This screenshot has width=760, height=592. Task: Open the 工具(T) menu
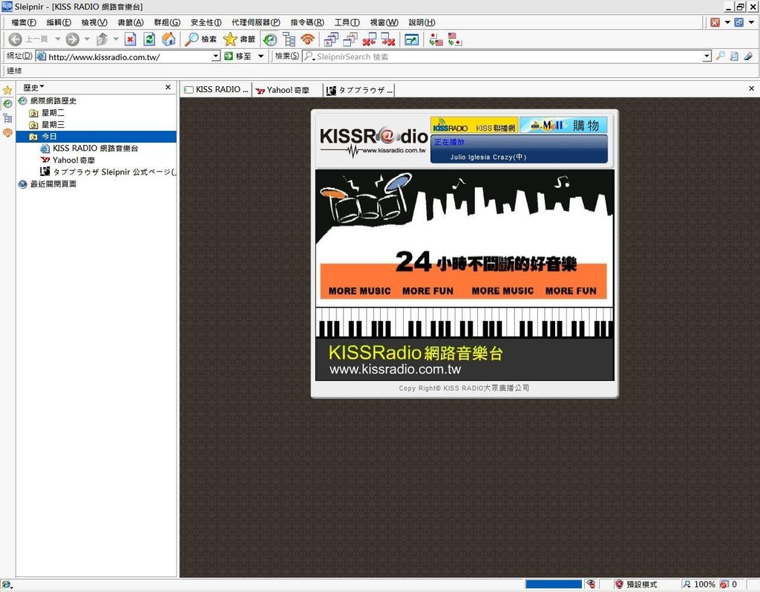click(x=347, y=22)
